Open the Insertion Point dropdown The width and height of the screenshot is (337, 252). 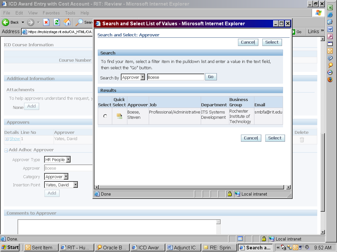pos(75,185)
